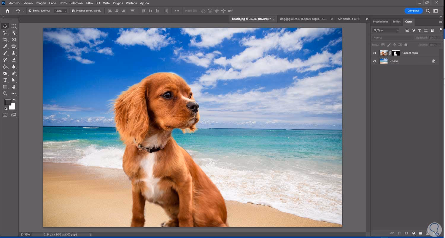
Task: Select the Horizontal Type tool
Action: click(5, 80)
